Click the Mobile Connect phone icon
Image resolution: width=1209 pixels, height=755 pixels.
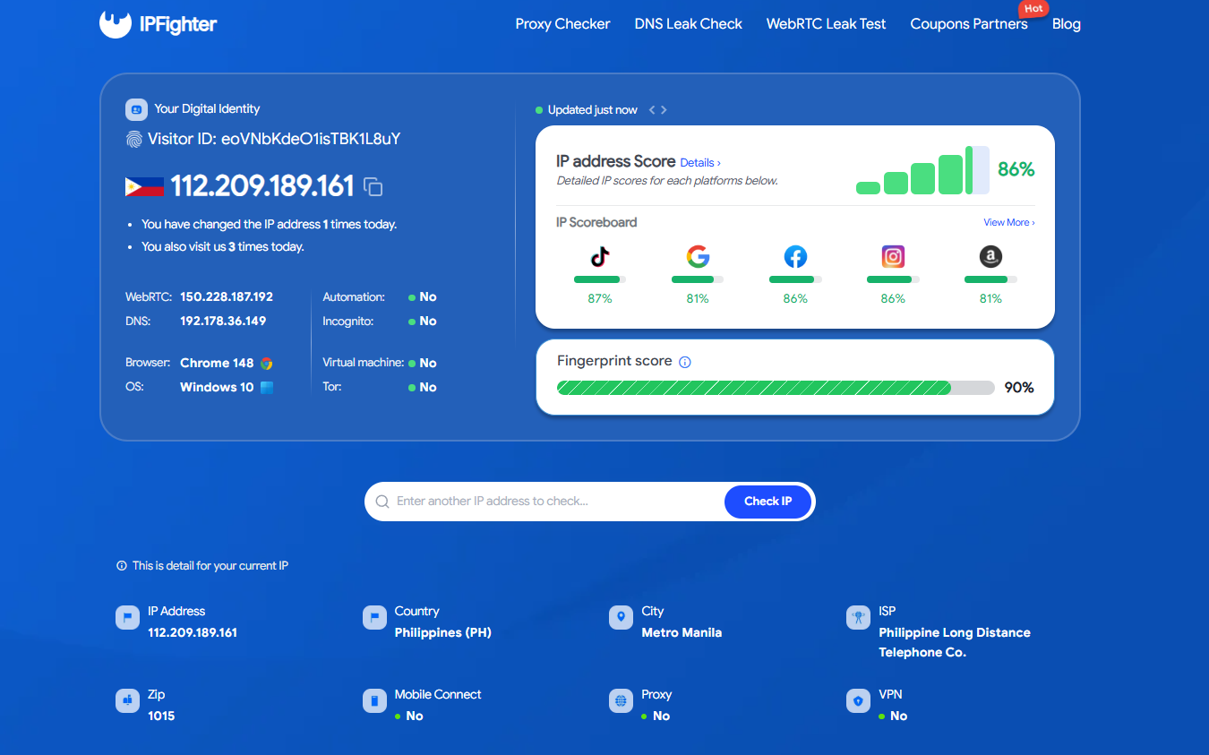[x=374, y=701]
